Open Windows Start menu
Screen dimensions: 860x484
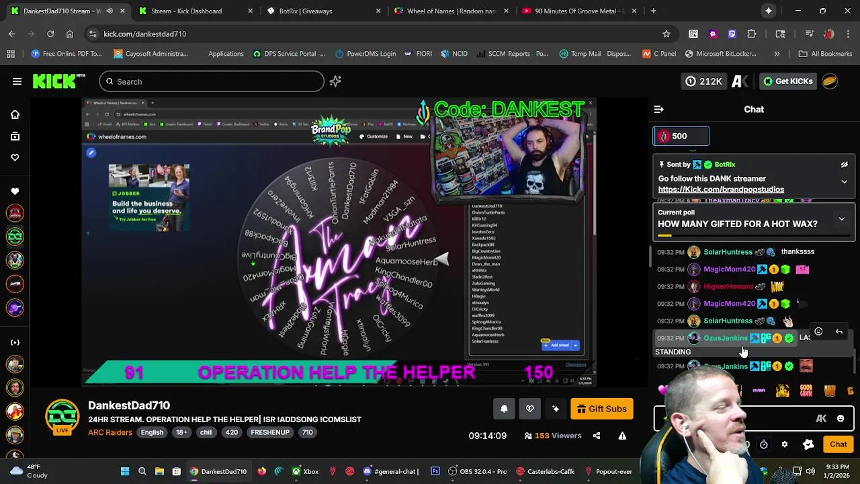[x=125, y=471]
